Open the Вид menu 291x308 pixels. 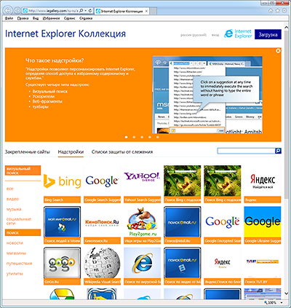click(x=36, y=18)
